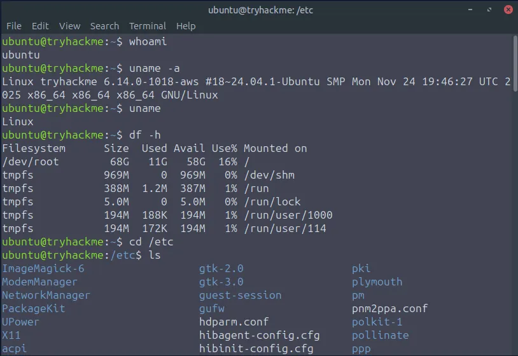Open the File menu
The height and width of the screenshot is (356, 518).
(x=13, y=26)
